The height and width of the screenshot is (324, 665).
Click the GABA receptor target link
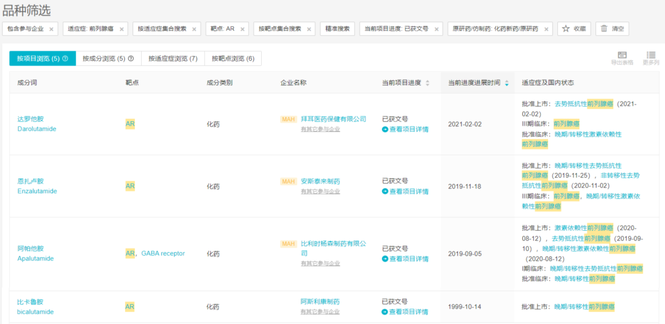(163, 253)
